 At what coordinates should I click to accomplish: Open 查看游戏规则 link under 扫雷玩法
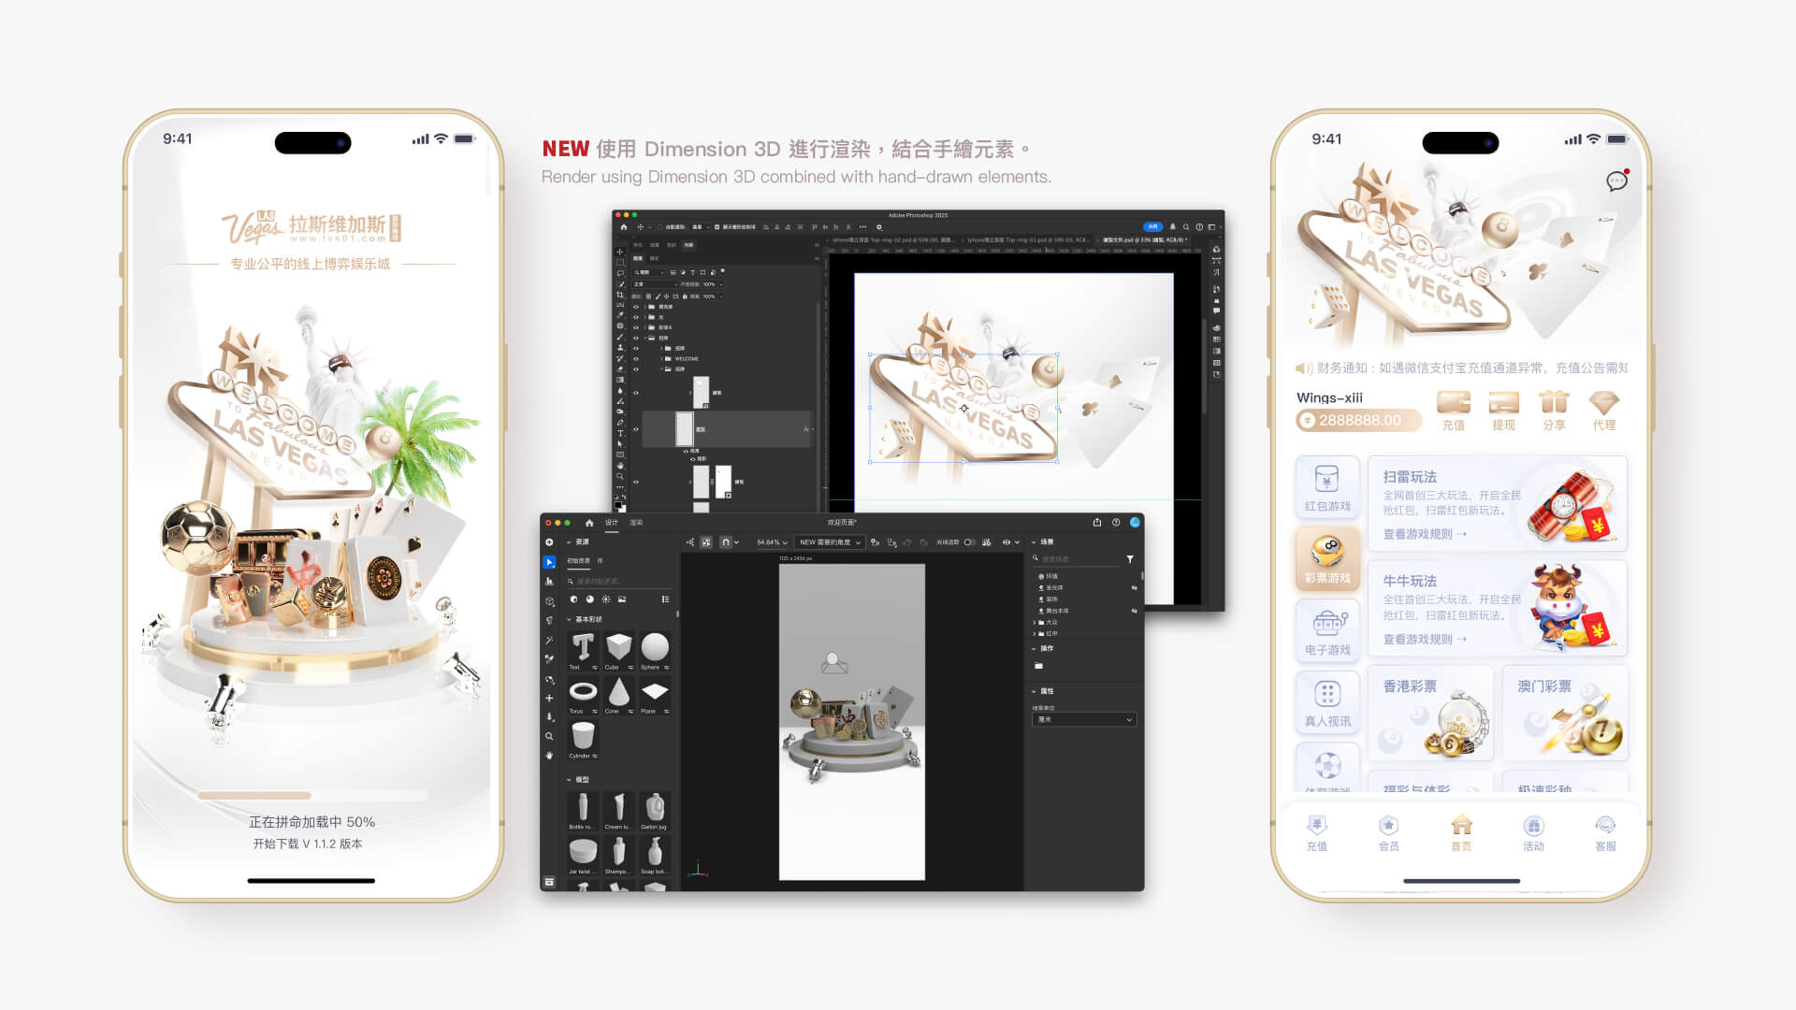[1425, 534]
